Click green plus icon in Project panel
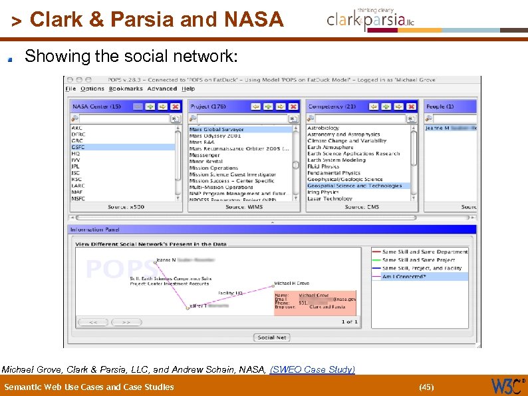528x396 pixels. point(269,106)
